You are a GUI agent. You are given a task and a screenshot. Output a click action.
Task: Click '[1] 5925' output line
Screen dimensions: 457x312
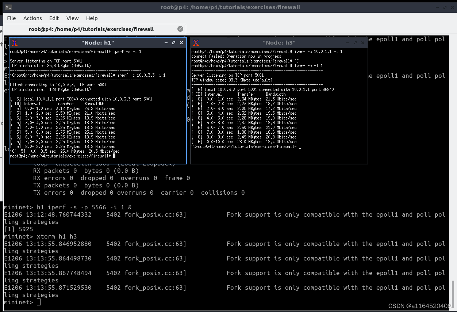pos(19,229)
